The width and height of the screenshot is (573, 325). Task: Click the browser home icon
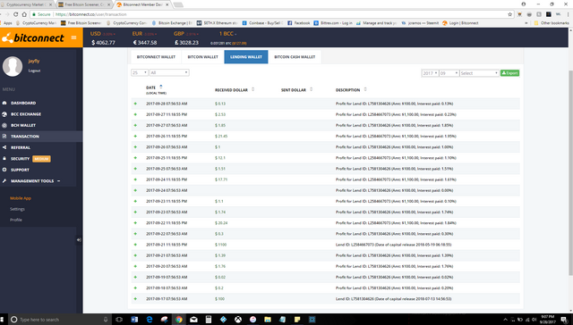24,14
